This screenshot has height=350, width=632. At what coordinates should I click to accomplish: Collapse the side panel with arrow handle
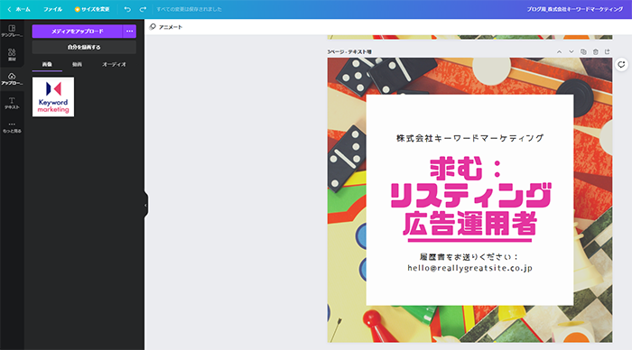(145, 206)
